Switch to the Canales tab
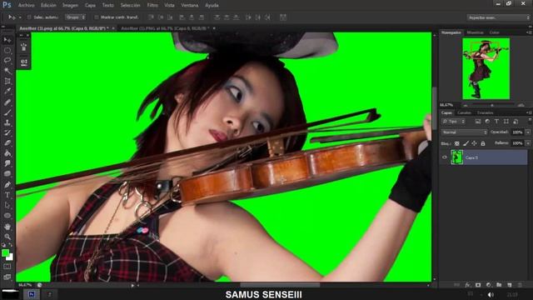This screenshot has width=533, height=300. point(464,112)
